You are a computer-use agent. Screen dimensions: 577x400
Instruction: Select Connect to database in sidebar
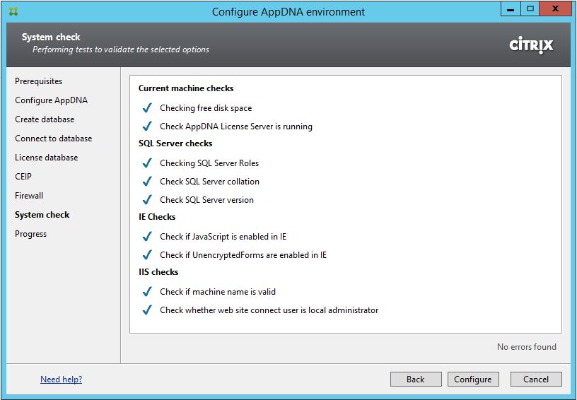[x=53, y=139]
